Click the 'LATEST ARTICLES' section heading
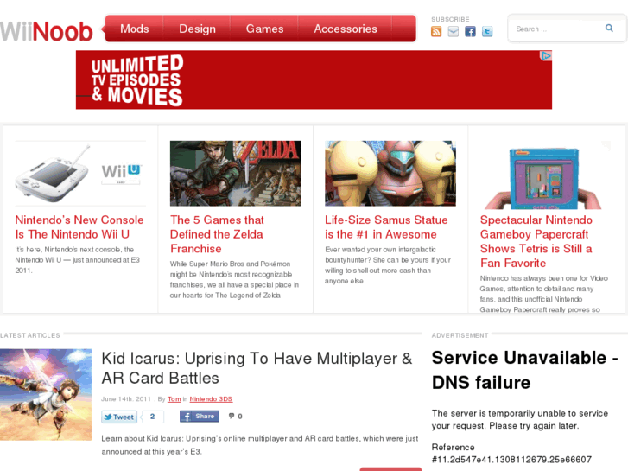The image size is (628, 471). [30, 335]
